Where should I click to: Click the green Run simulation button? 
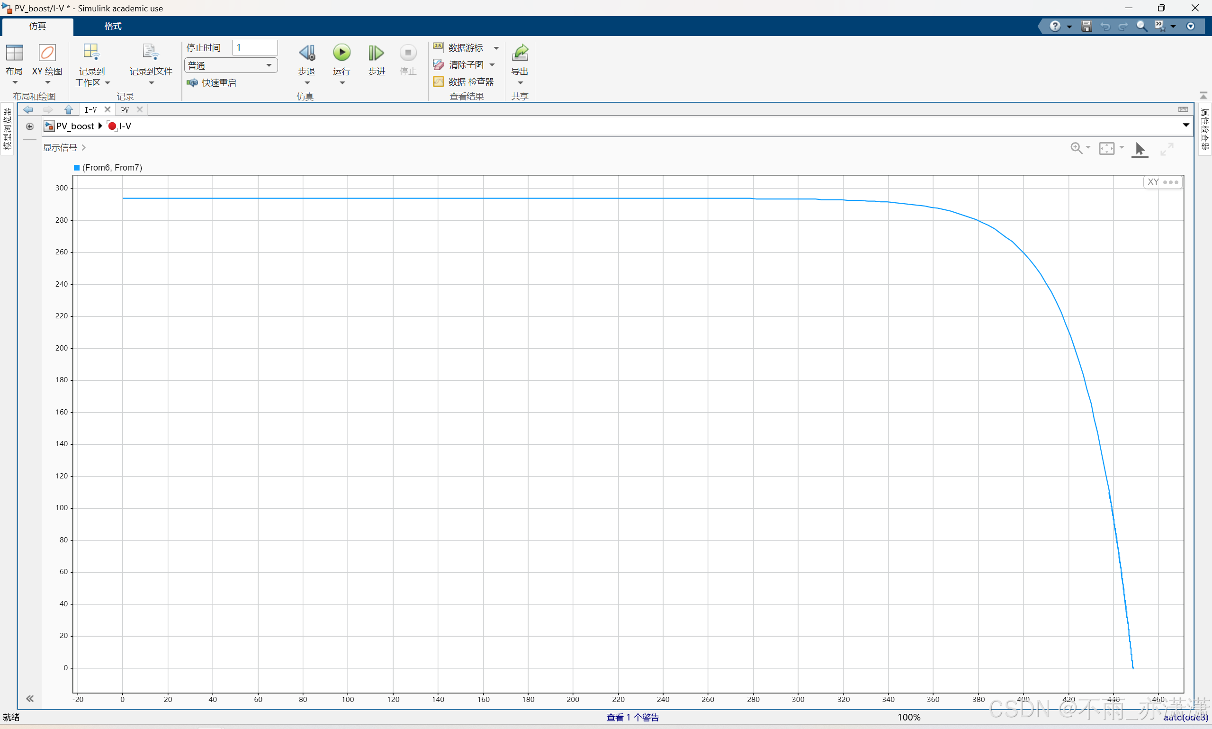341,53
